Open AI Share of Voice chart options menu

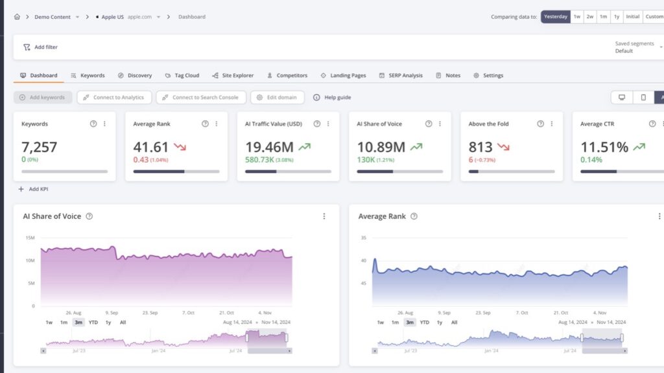coord(324,216)
